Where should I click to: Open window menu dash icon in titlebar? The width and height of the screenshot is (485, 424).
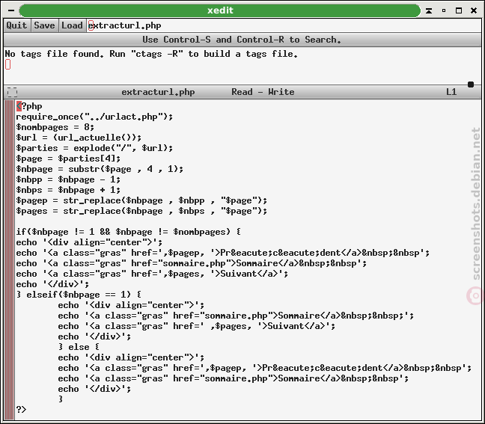(11, 10)
